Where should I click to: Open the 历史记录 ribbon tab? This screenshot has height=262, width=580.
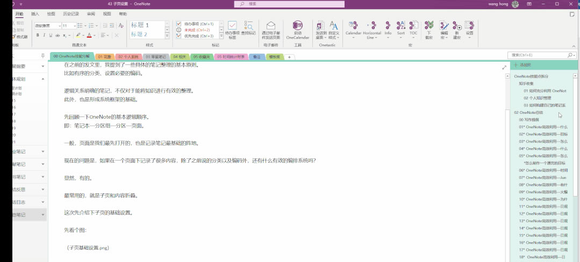point(71,13)
